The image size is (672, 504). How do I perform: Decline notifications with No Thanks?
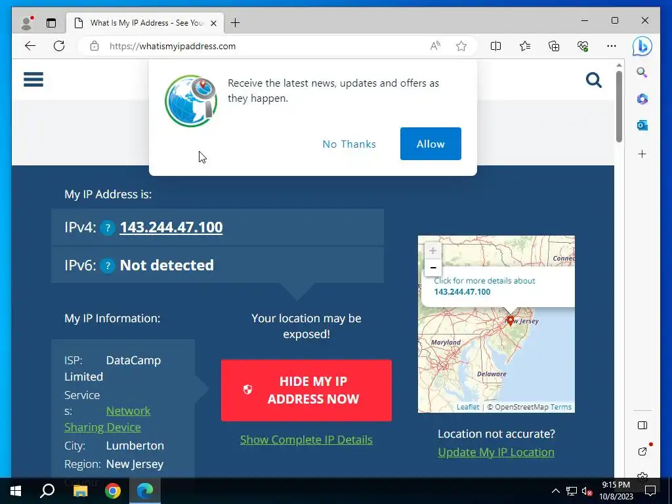coord(349,144)
